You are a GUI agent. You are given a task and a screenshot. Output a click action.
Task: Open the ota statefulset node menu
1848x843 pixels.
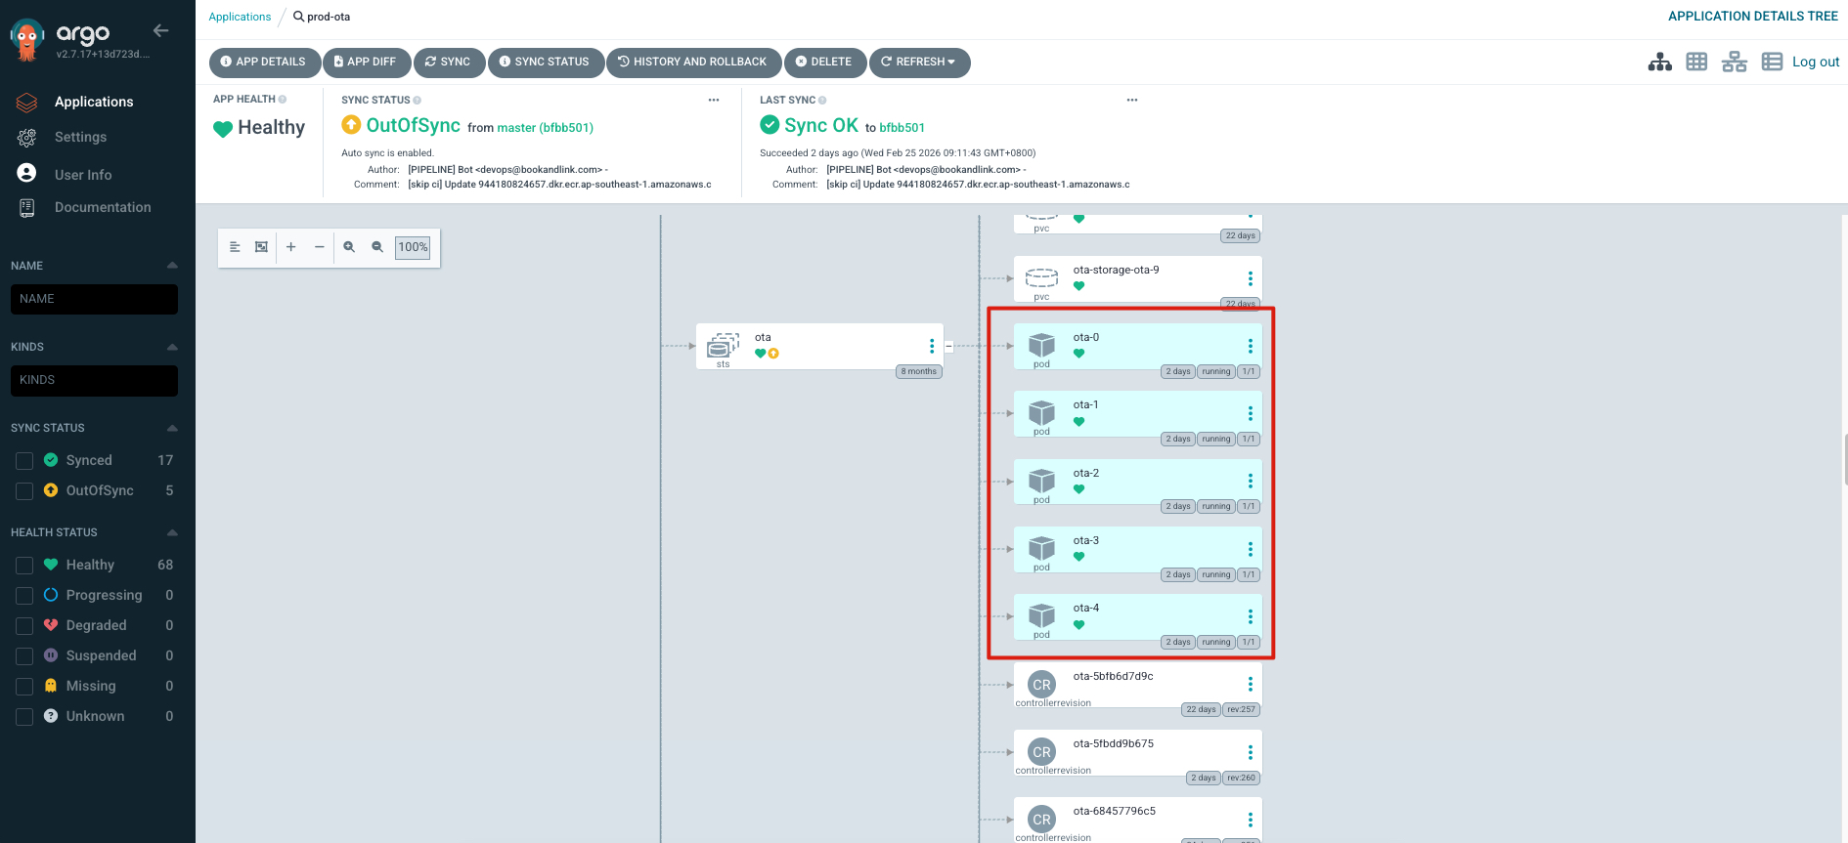point(932,346)
